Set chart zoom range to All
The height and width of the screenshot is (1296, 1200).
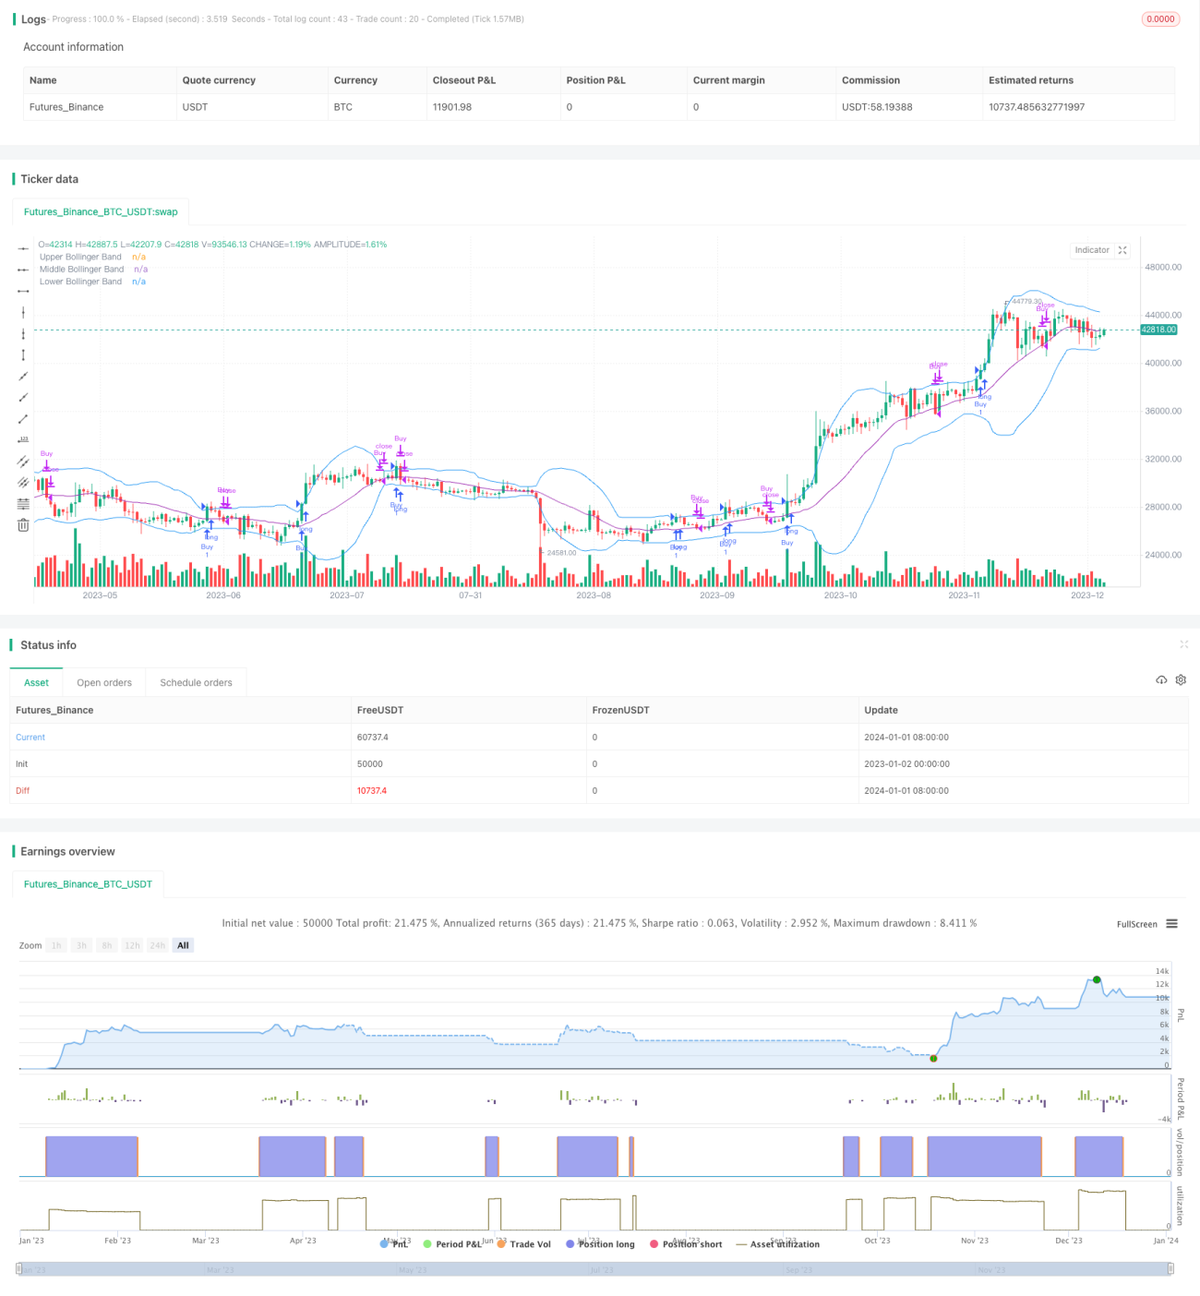pos(183,945)
